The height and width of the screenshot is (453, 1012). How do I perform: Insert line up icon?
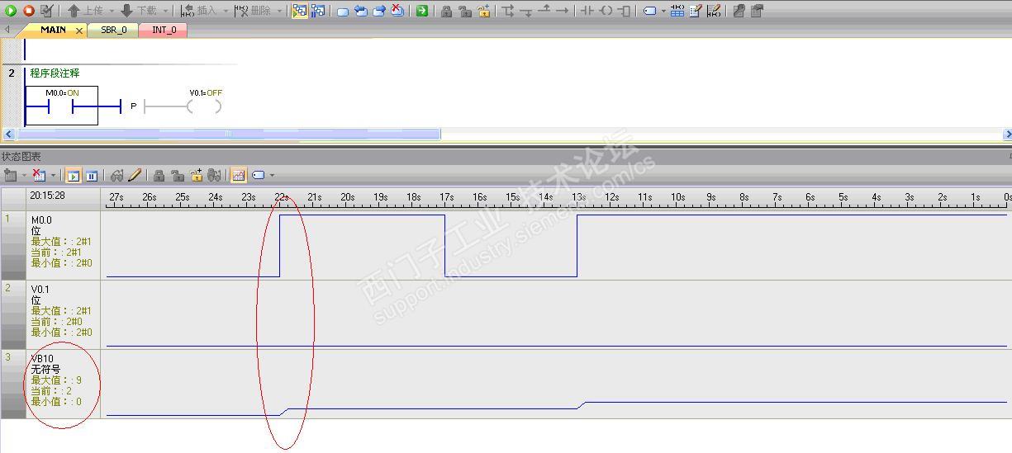tap(544, 10)
